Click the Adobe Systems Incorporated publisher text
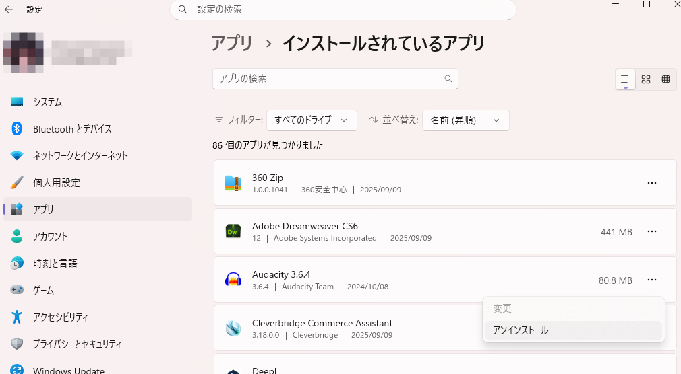Screen dimensions: 681x374 click(325, 238)
